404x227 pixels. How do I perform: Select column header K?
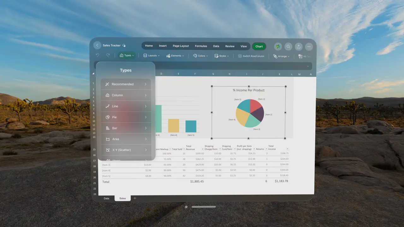(x=279, y=74)
